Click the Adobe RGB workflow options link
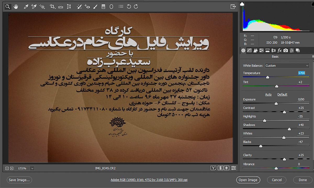Screen dimensions: 314x188 149,180
